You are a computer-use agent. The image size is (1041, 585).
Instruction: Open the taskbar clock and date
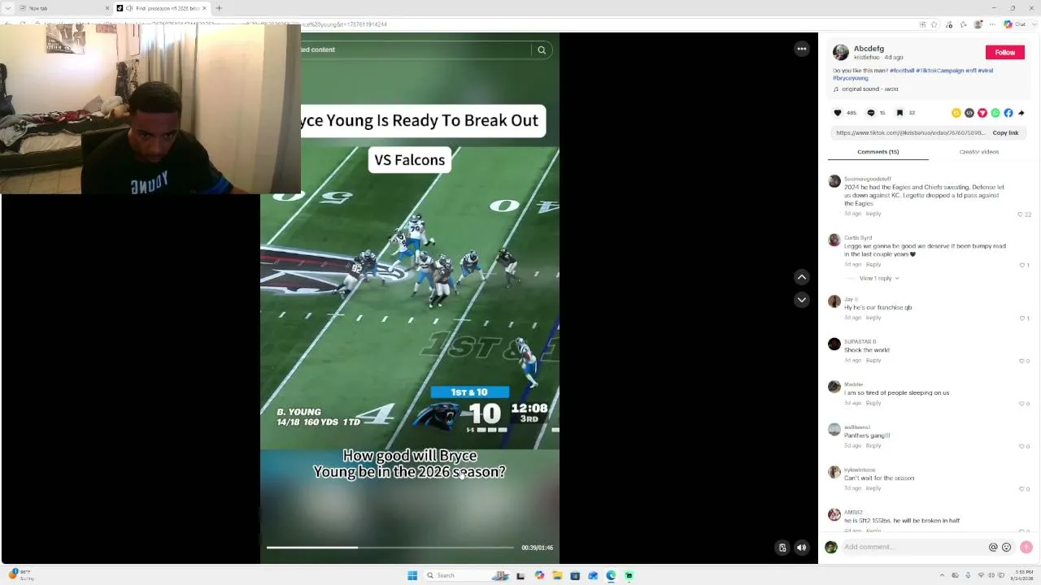[x=1023, y=575]
